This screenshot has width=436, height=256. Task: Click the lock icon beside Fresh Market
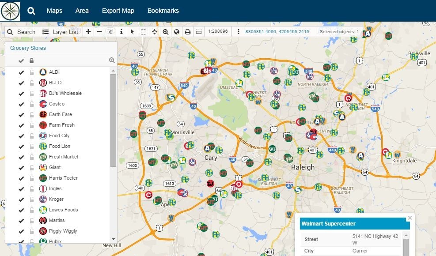[x=32, y=157]
